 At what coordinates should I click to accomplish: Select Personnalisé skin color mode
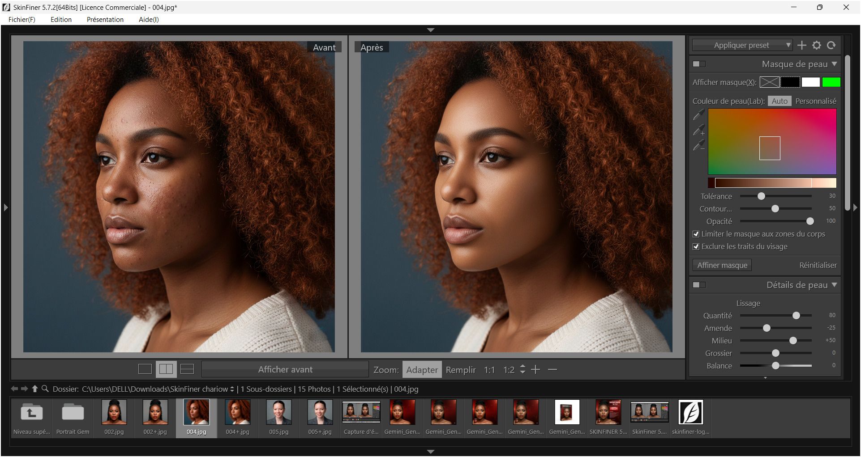[x=816, y=101]
